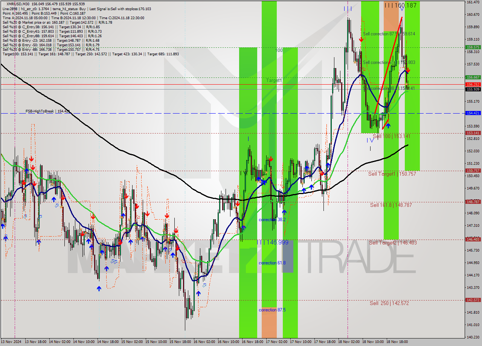
Task: Click the red 156.252 price tag
Action: 473,85
